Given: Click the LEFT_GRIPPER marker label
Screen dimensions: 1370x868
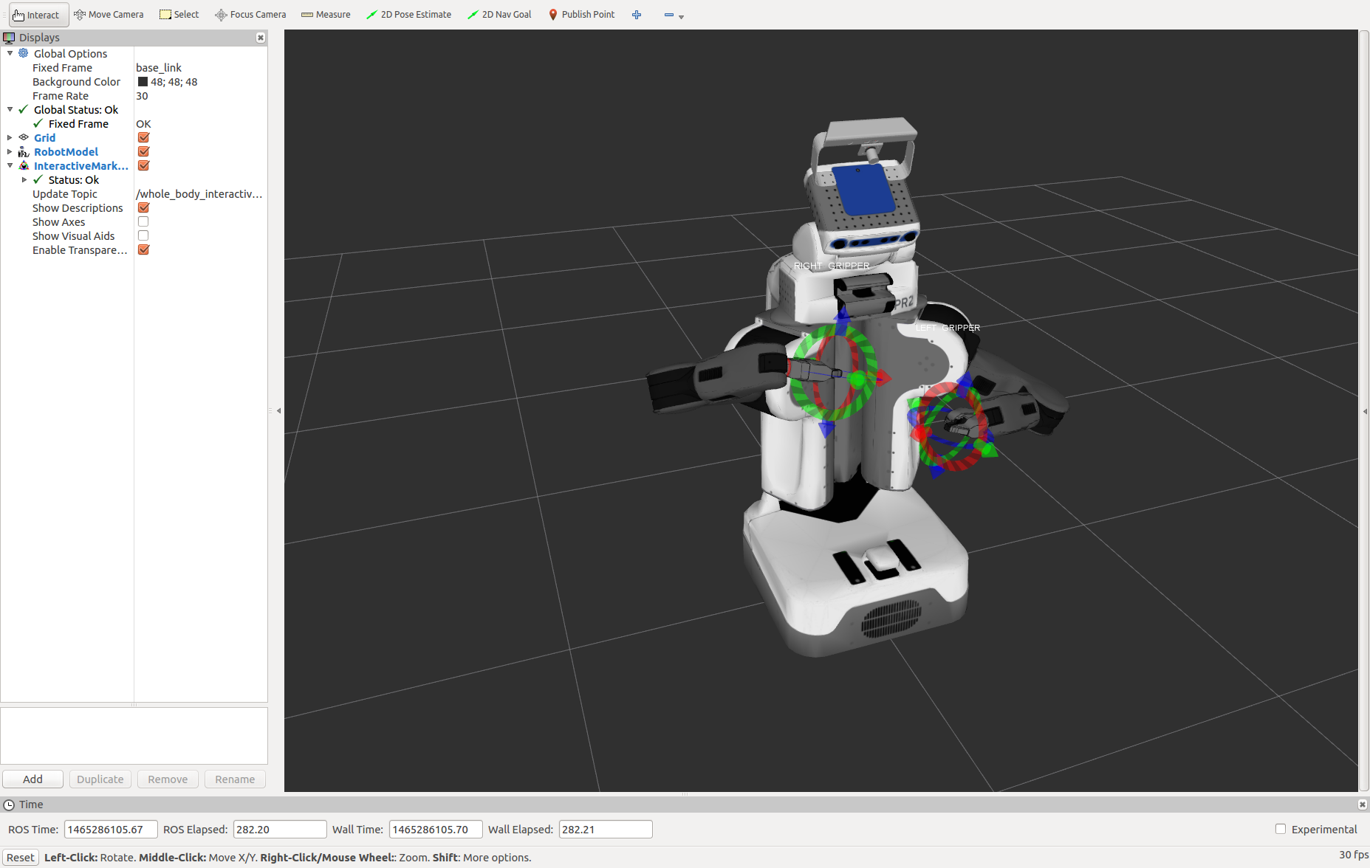Looking at the screenshot, I should (x=948, y=328).
